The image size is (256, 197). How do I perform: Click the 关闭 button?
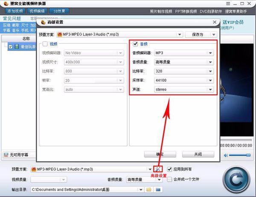coord(198,154)
